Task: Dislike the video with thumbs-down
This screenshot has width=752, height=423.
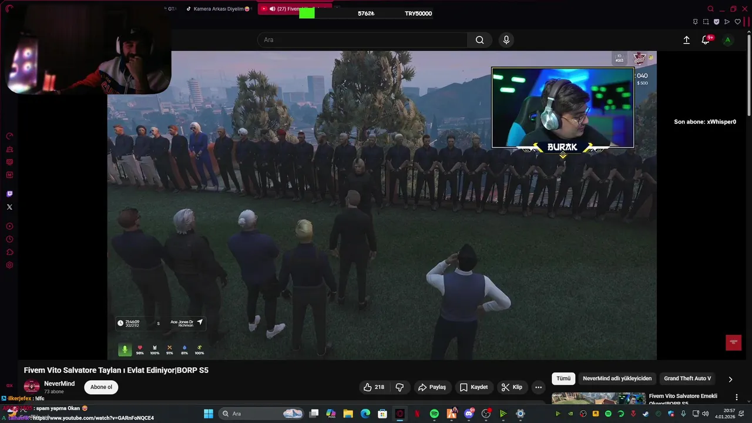Action: (x=399, y=387)
